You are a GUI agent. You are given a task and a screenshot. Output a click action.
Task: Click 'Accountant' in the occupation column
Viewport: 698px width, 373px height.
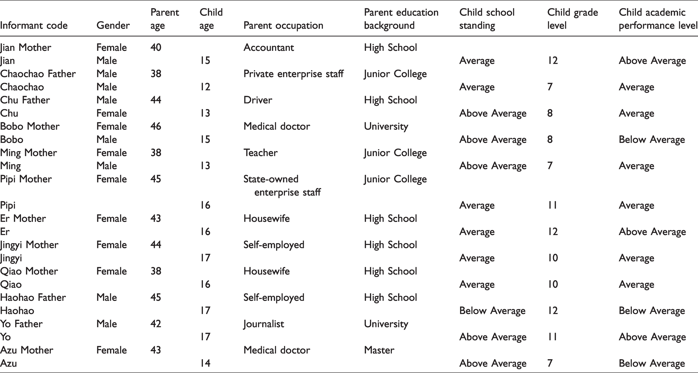pyautogui.click(x=268, y=48)
